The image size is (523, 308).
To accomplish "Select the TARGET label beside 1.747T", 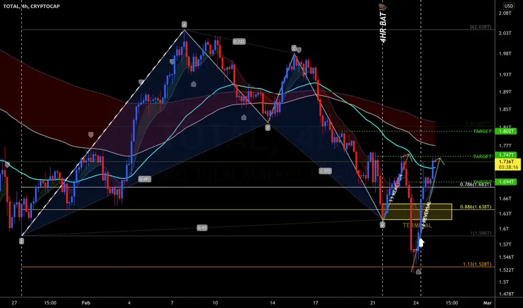I will coord(482,156).
